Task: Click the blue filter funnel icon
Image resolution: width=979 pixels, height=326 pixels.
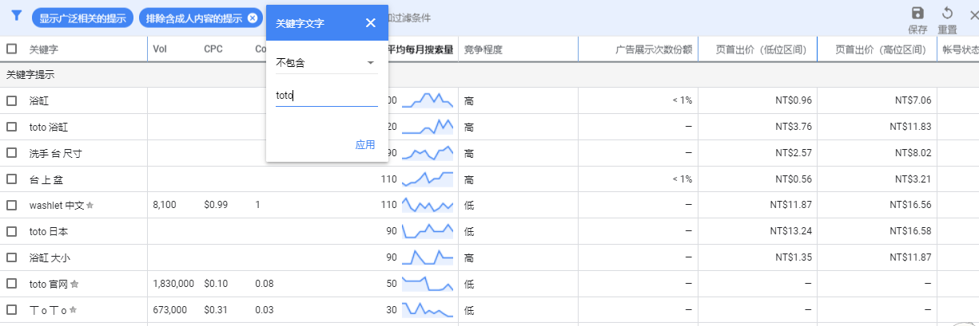Action: pyautogui.click(x=16, y=15)
